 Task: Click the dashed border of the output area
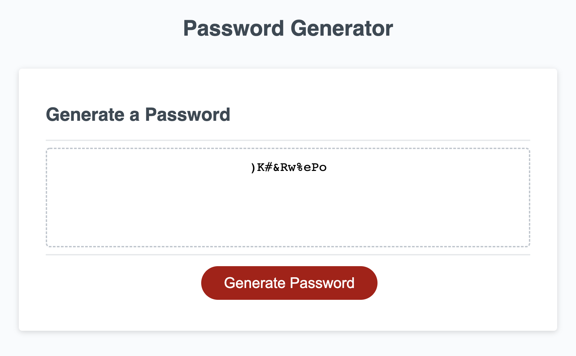coord(288,148)
